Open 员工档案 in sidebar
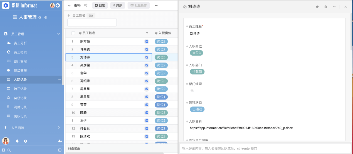 point(20,52)
